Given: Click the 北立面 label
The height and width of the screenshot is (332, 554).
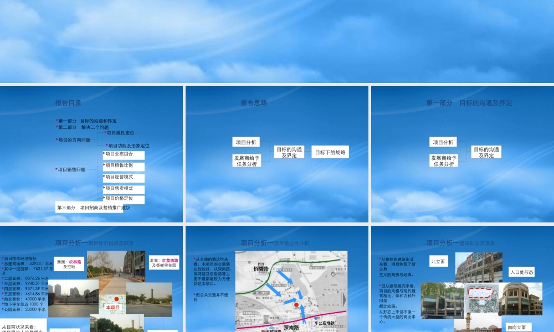Looking at the screenshot, I should (438, 261).
